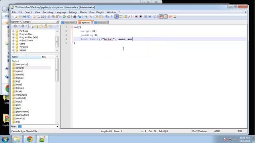
Task: Select the [mysql] folder entry
Action: [x=19, y=102]
